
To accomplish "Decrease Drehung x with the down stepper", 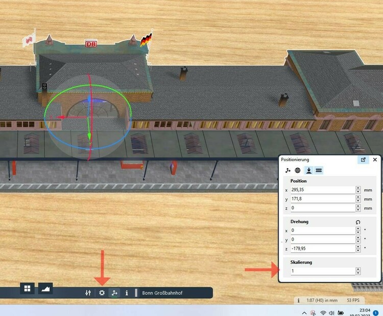I will coord(358,232).
